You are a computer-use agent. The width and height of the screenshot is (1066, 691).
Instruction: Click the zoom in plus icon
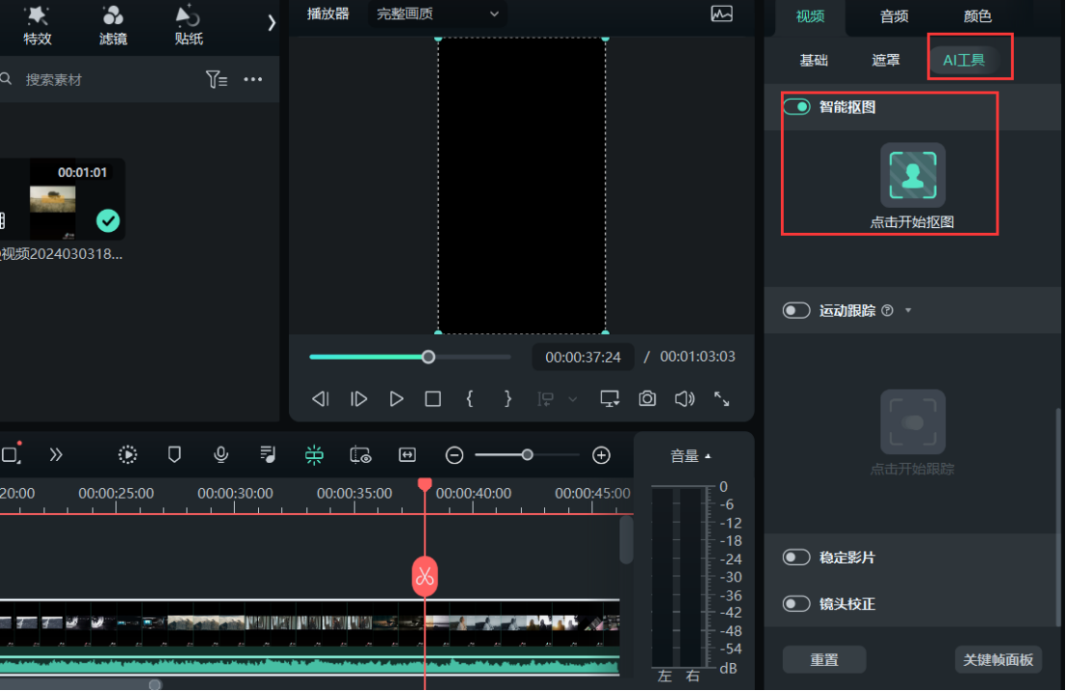coord(601,455)
